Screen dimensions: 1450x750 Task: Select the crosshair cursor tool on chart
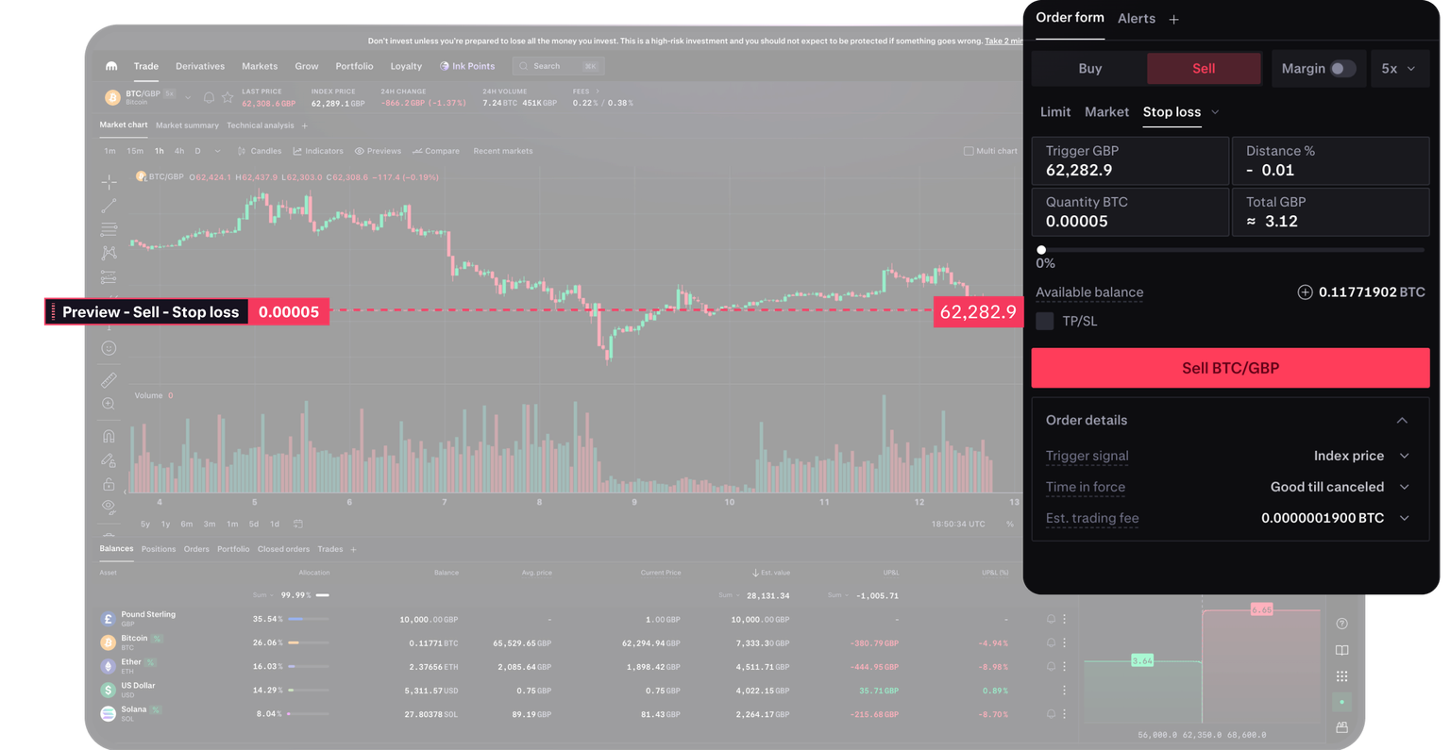[x=110, y=181]
